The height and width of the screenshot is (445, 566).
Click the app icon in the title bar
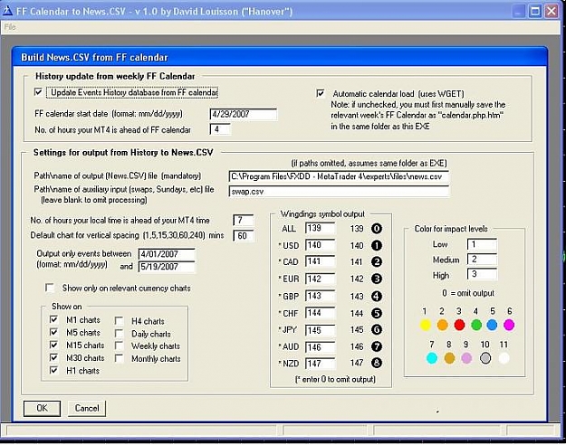tap(7, 11)
